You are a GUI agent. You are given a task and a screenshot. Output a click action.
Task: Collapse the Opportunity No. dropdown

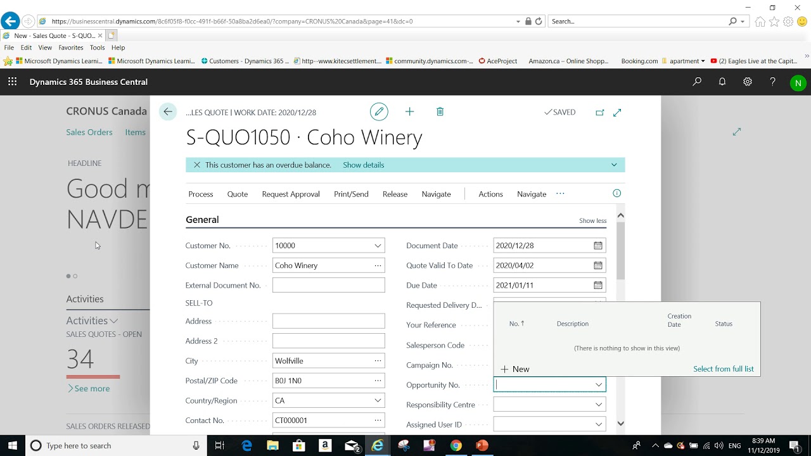click(x=598, y=384)
